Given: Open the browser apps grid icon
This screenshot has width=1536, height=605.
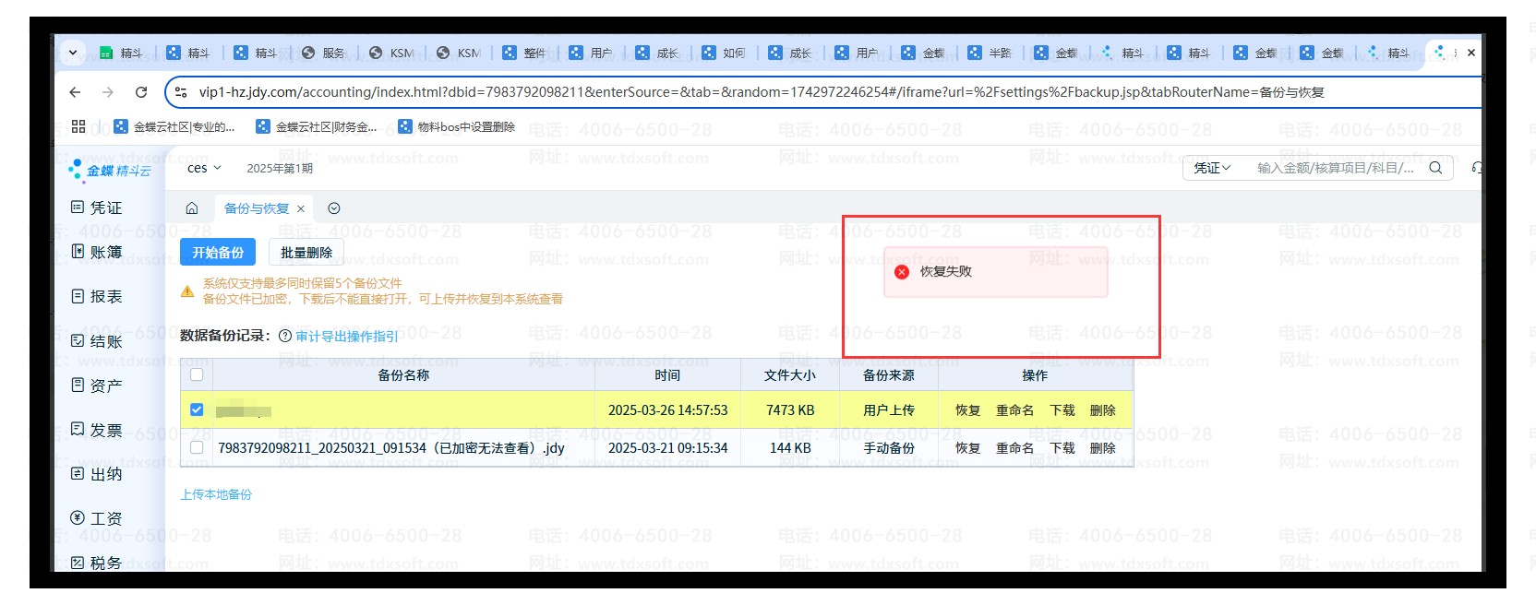Looking at the screenshot, I should point(78,127).
